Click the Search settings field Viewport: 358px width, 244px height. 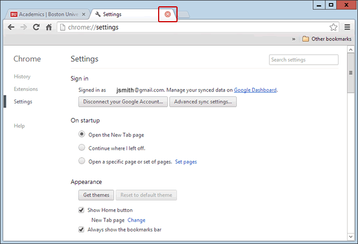(304, 59)
